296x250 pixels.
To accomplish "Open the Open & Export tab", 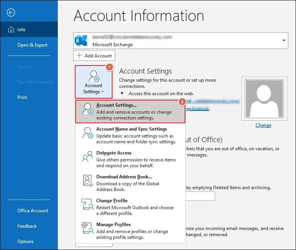I will click(32, 45).
